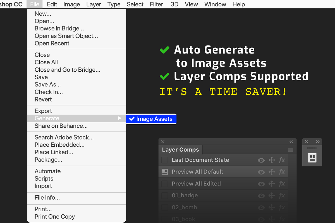
Task: Expand Generate submenu arrow
Action: [119, 118]
